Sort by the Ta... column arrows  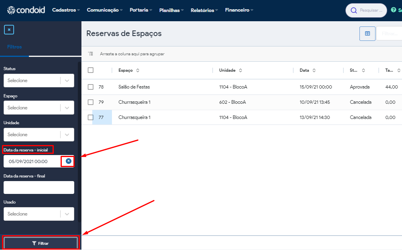399,71
